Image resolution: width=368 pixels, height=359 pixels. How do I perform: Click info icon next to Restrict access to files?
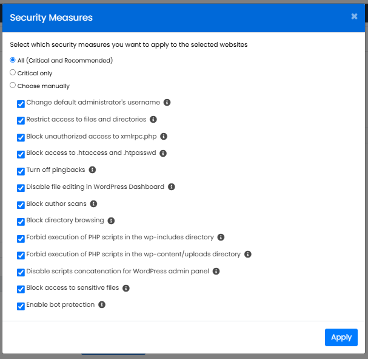tap(153, 120)
